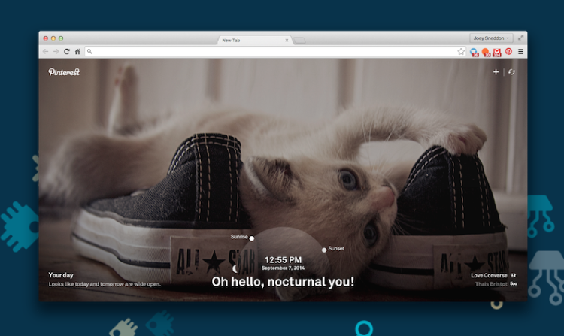Close the New Tab tab
The image size is (564, 336).
(287, 41)
